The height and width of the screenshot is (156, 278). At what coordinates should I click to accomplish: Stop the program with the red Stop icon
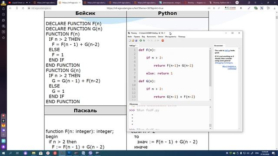point(162,40)
